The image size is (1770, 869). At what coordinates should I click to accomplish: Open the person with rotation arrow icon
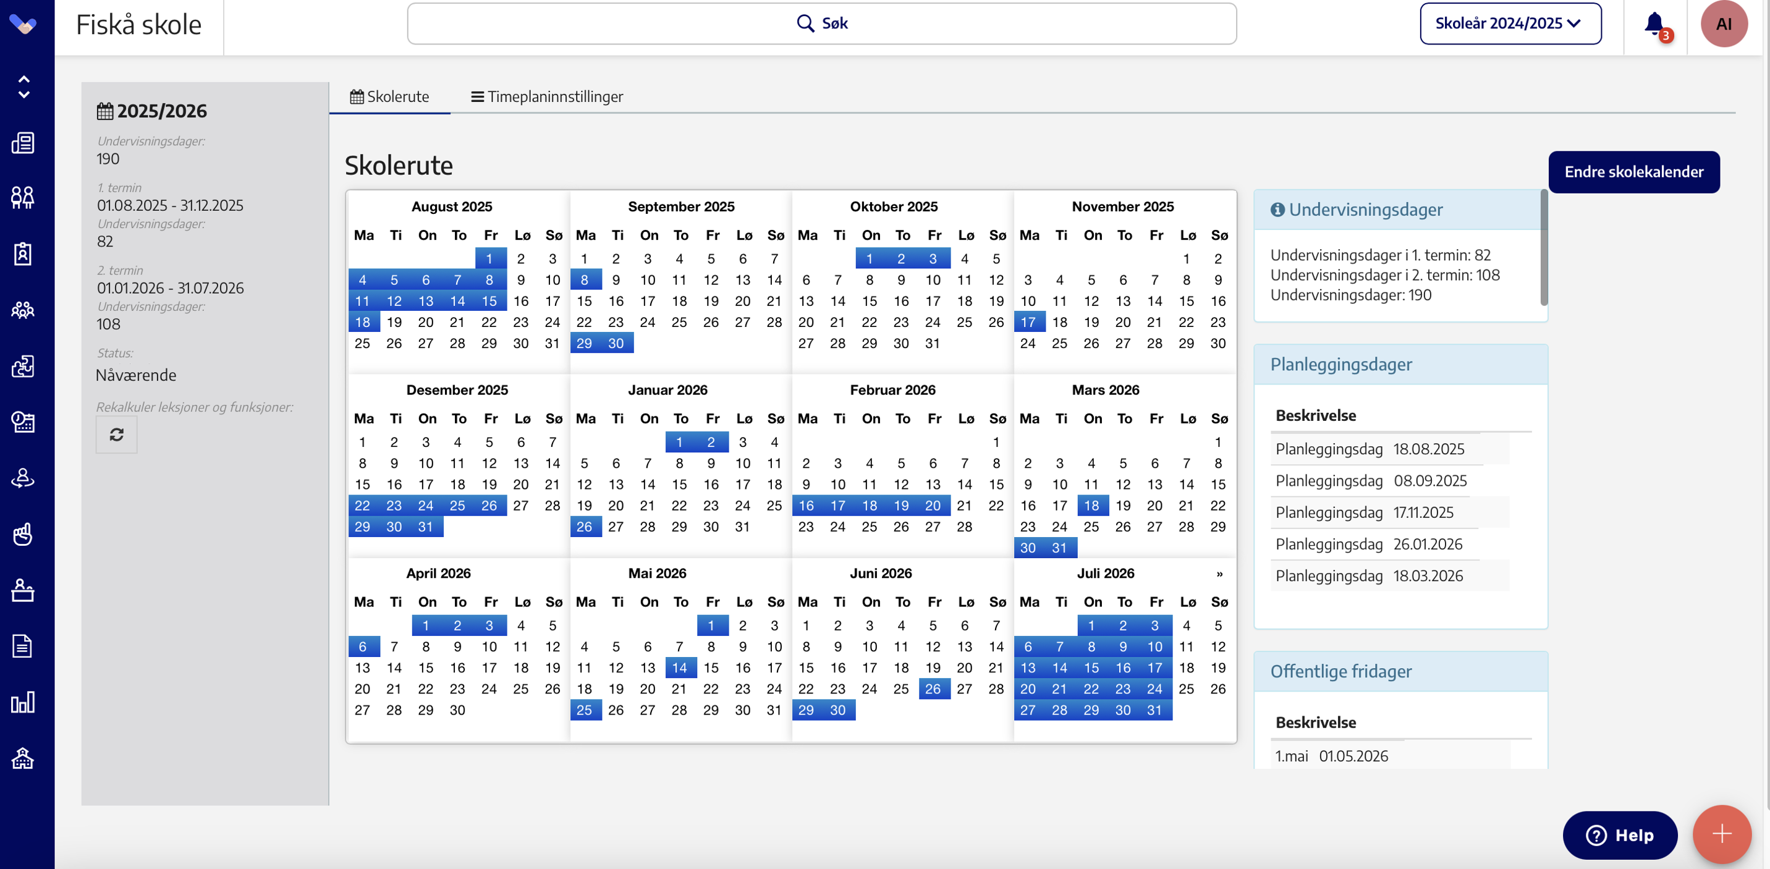coord(23,477)
